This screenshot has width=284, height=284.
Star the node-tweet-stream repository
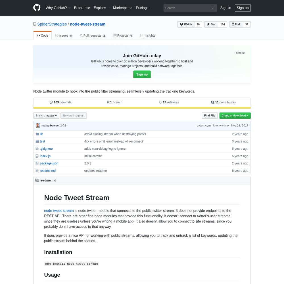[211, 24]
